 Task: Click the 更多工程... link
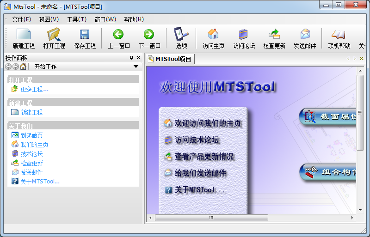pos(34,89)
